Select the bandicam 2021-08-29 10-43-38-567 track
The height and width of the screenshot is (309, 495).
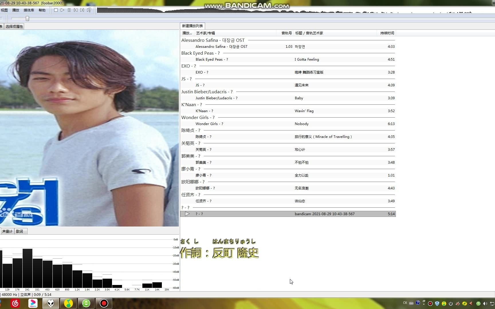point(288,214)
